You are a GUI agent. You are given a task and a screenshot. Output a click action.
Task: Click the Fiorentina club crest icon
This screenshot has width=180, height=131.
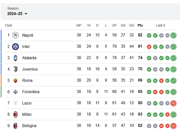[x=15, y=92]
